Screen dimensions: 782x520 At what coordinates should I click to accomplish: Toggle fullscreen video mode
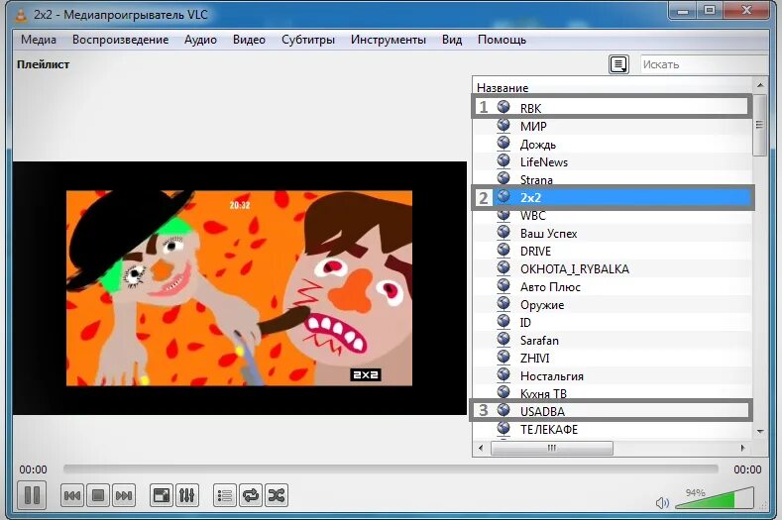pyautogui.click(x=162, y=495)
